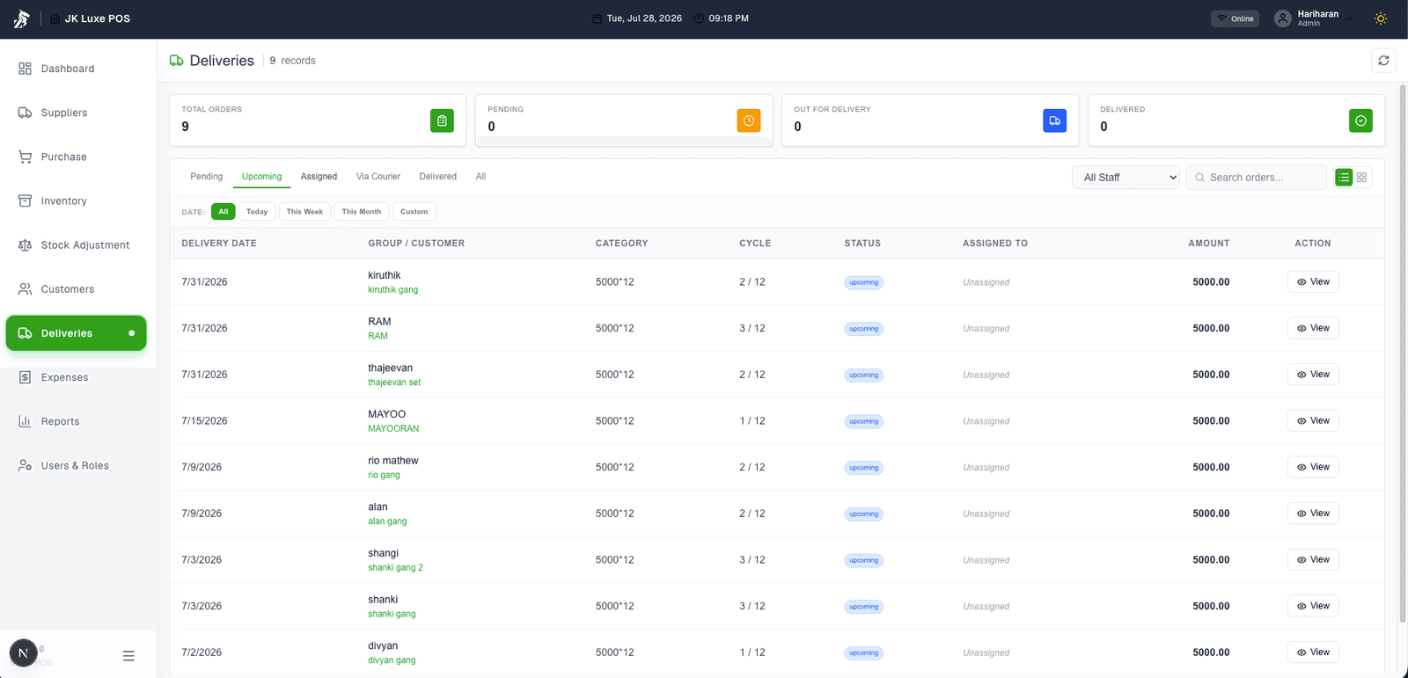Choose the Custom date filter

coord(414,212)
